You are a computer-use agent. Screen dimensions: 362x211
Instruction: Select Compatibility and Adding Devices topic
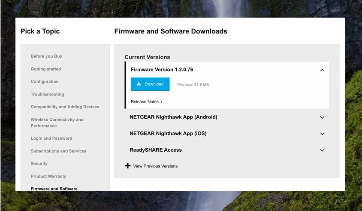65,107
